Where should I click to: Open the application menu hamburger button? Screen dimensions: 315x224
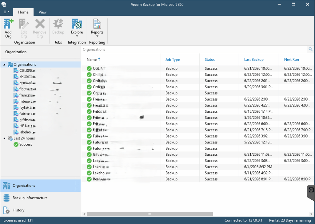[6, 12]
